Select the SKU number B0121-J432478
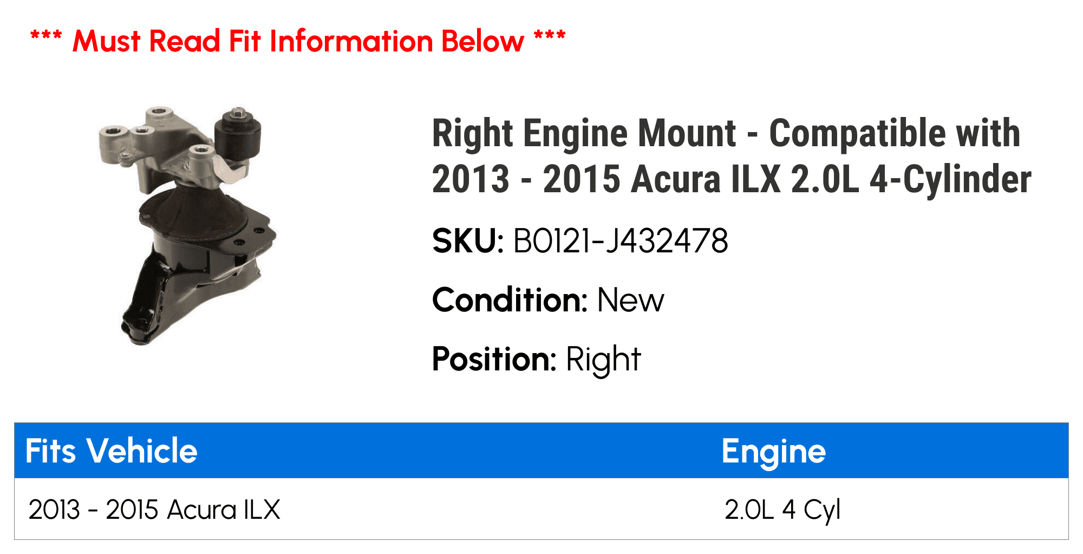Viewport: 1083px width, 554px height. point(620,241)
